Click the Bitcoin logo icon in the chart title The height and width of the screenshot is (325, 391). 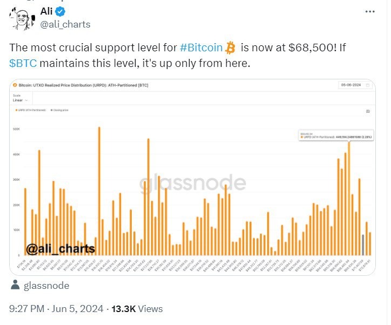point(15,85)
